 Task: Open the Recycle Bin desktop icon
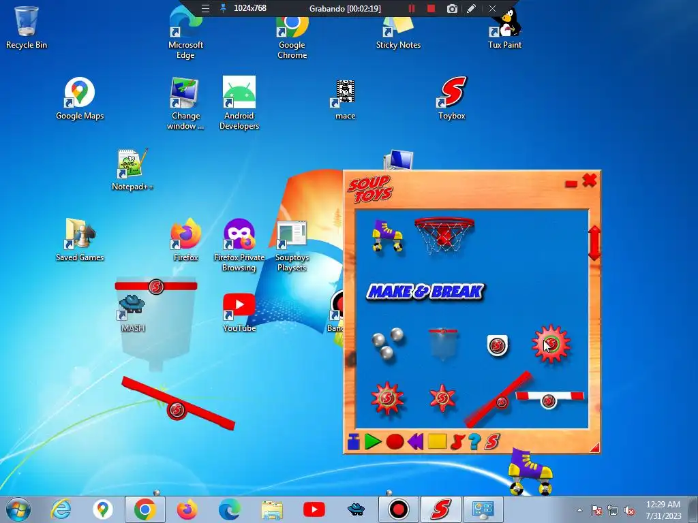click(x=27, y=27)
